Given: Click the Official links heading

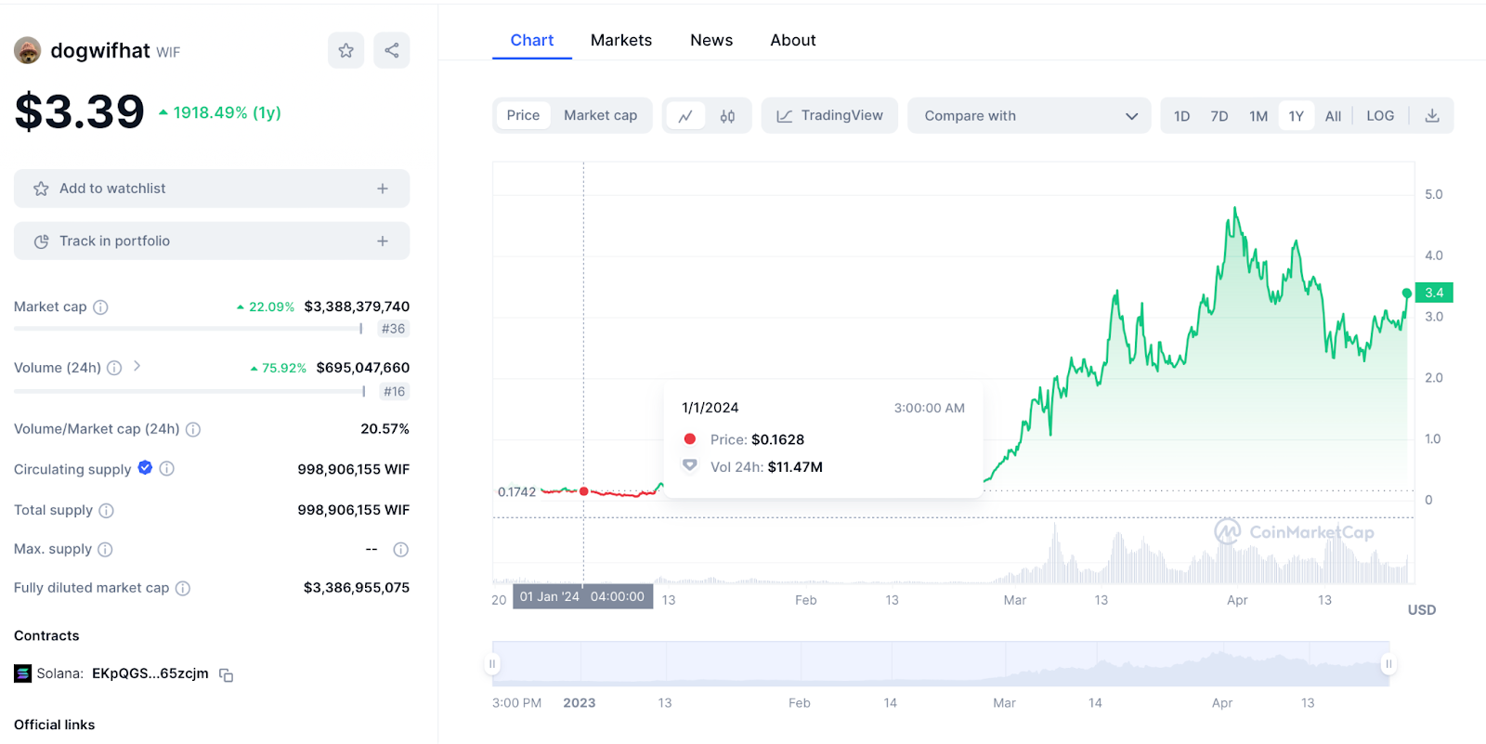Looking at the screenshot, I should tap(55, 725).
